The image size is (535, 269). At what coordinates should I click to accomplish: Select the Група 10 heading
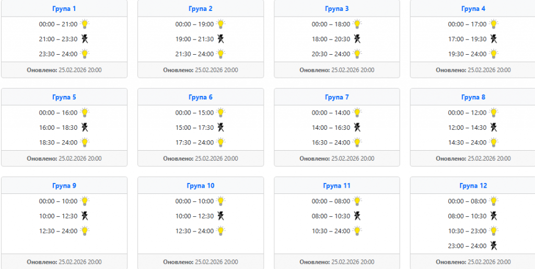point(201,186)
